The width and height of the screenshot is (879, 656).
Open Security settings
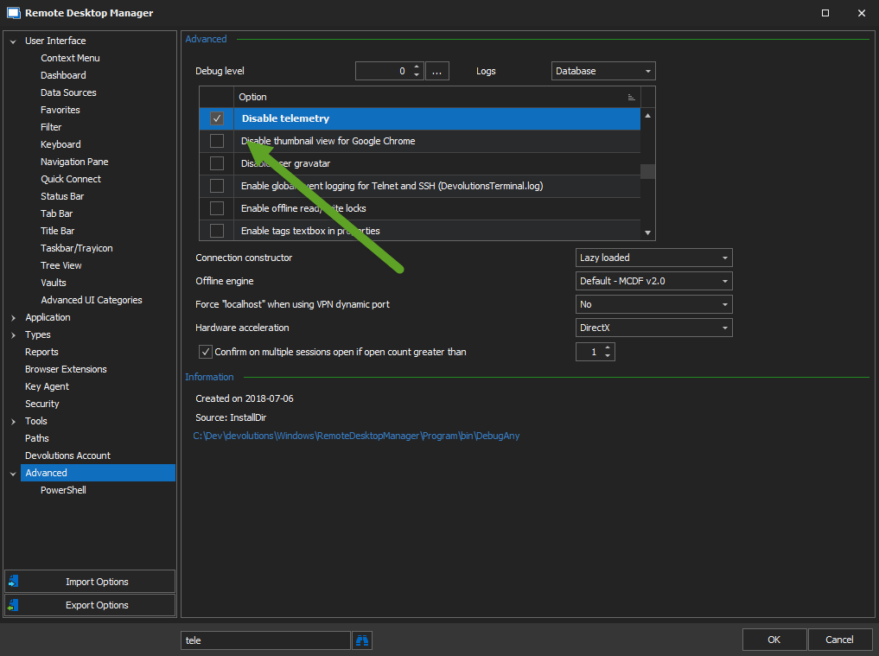pyautogui.click(x=42, y=404)
